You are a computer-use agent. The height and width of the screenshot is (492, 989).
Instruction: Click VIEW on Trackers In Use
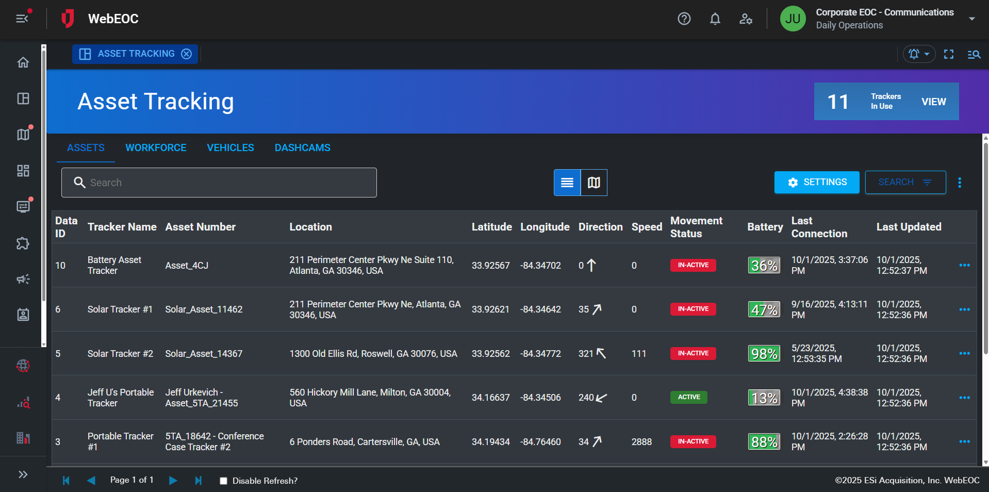click(933, 102)
